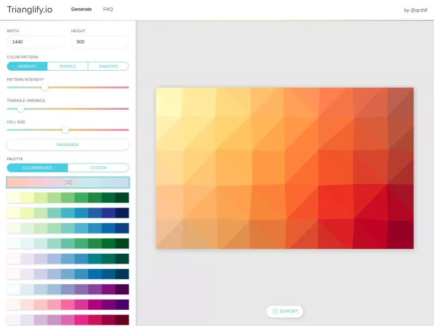Switch color pattern to Sparkle

[x=67, y=66]
